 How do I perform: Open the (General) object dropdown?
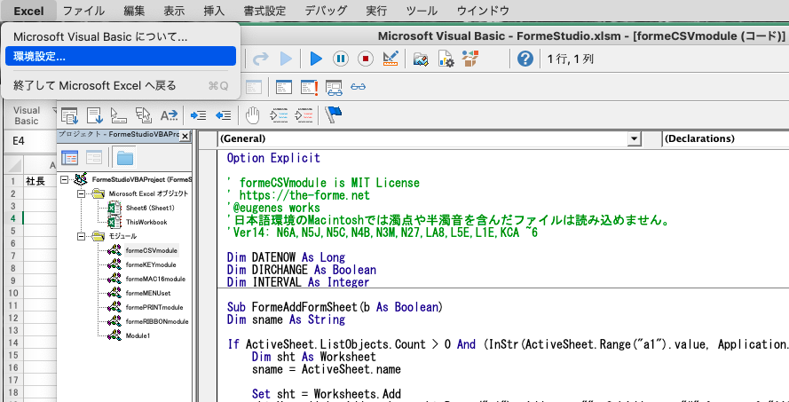pos(634,139)
